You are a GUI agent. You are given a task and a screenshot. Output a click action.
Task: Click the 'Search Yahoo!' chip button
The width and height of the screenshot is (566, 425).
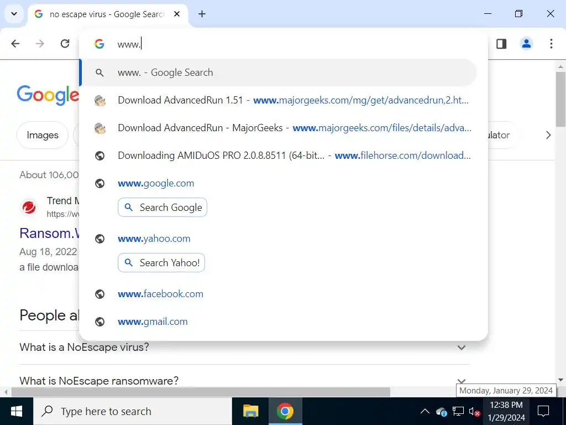[161, 263]
